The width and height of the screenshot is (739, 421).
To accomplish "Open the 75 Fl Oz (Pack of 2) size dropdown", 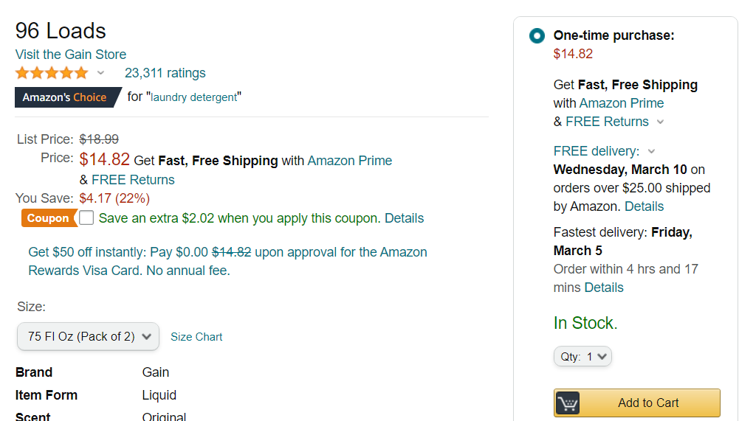I will [x=88, y=336].
